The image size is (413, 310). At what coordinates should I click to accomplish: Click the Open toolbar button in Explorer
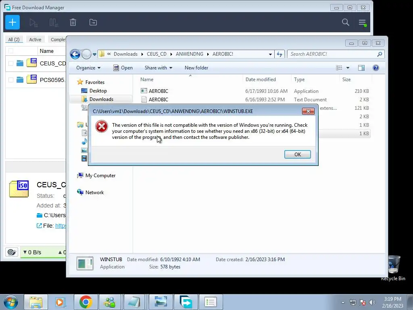[x=123, y=68]
